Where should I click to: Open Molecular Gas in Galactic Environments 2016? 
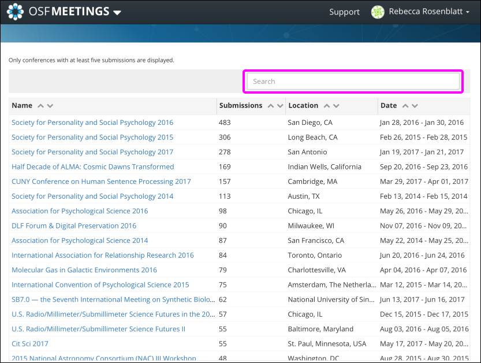pyautogui.click(x=84, y=270)
